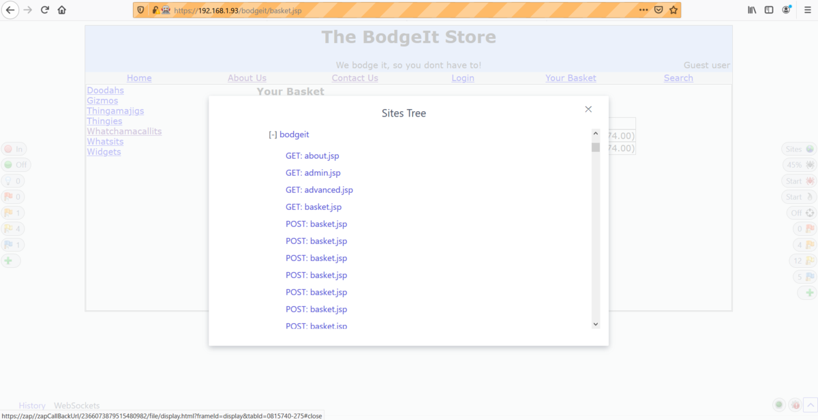Add a tool with the left panel plus
818x420 pixels.
point(10,260)
